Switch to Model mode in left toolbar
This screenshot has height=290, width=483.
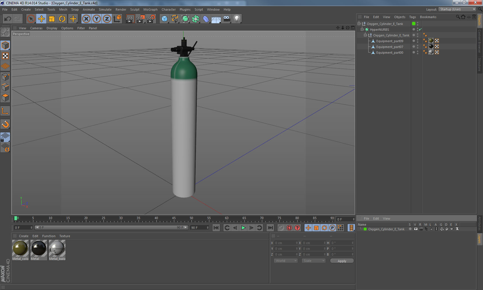click(x=5, y=45)
